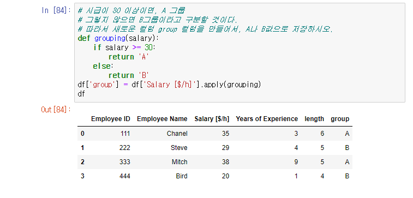The width and height of the screenshot is (413, 198).
Task: Click the name cell 'Bird'
Action: 182,176
